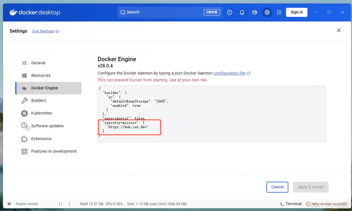Click the Features in development grid icon
The height and width of the screenshot is (211, 352).
click(24, 152)
